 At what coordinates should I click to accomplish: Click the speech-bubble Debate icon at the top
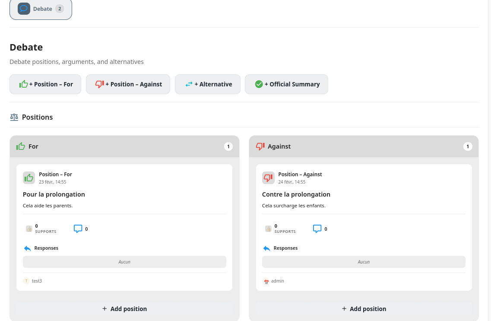24,8
